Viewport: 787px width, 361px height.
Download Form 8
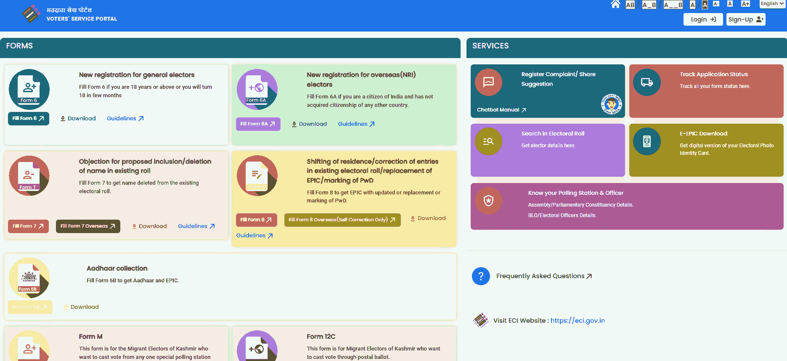428,218
